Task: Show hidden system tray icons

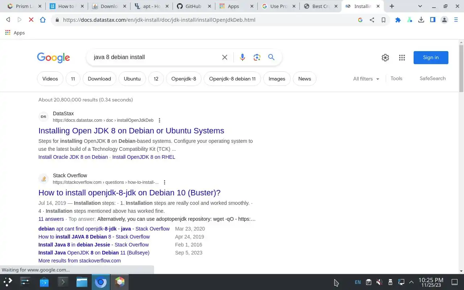Action: pos(411,282)
